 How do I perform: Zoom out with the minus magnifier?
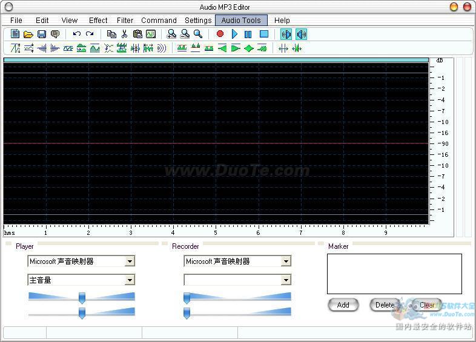point(185,34)
